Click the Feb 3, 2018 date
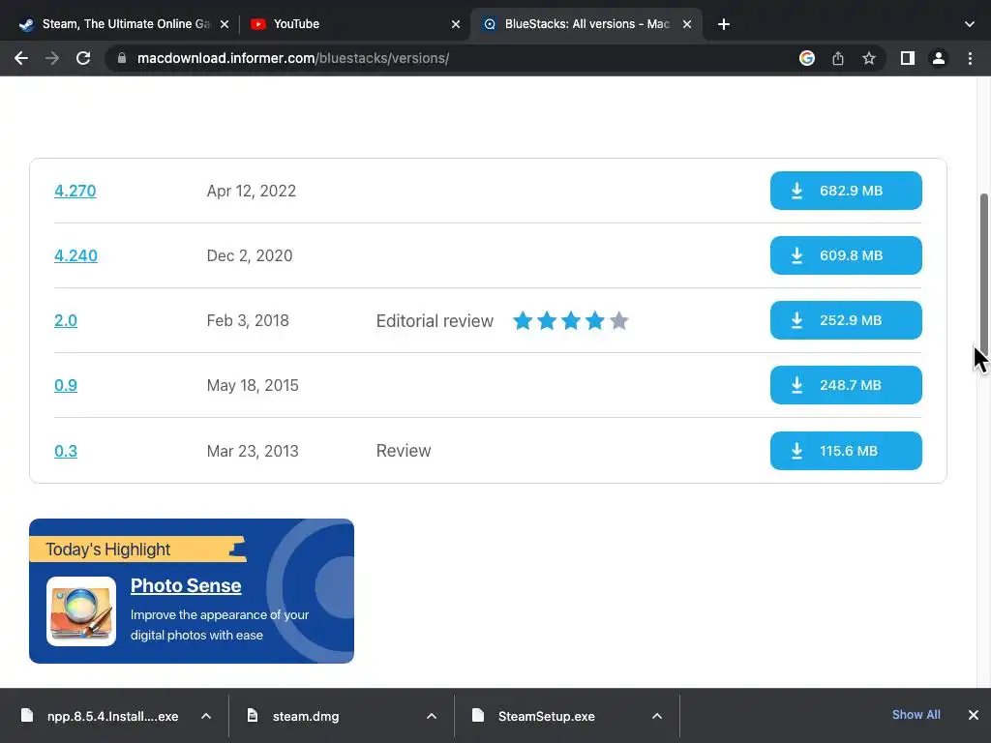Viewport: 991px width, 743px height. click(248, 320)
